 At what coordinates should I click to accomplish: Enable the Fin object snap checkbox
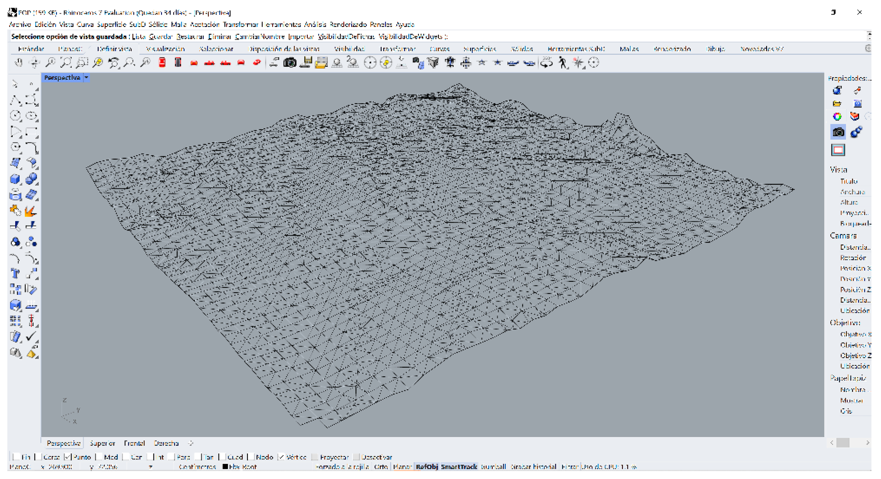16,457
